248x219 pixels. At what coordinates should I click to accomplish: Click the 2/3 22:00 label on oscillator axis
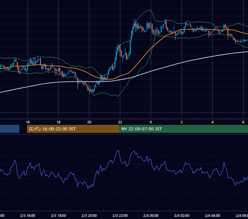click(120, 216)
